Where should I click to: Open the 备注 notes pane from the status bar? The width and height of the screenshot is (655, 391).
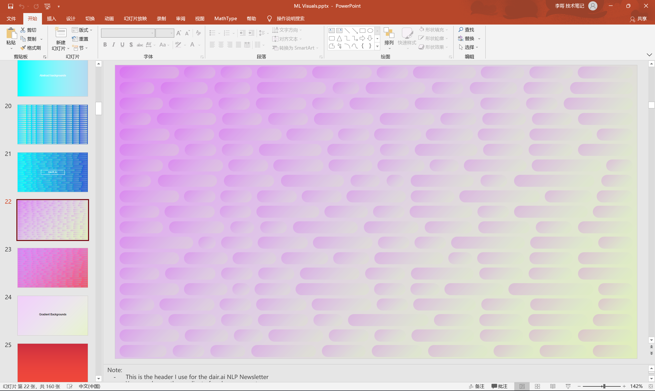[477, 386]
